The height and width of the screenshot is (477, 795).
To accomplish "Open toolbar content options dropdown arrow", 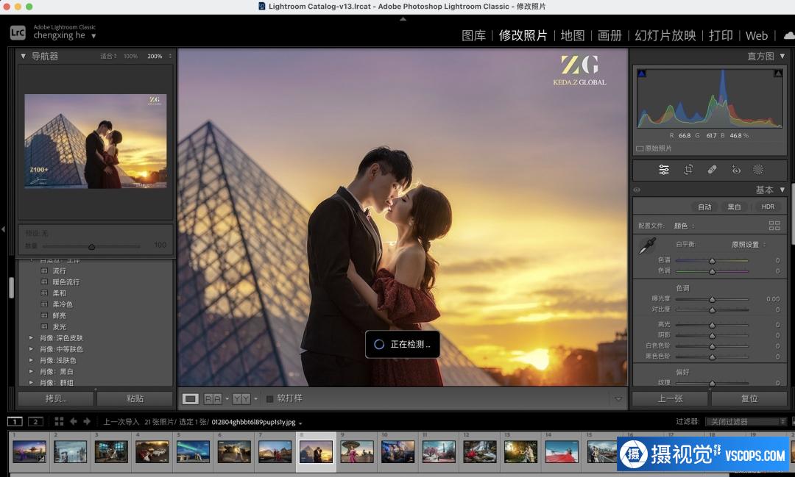I will point(618,399).
